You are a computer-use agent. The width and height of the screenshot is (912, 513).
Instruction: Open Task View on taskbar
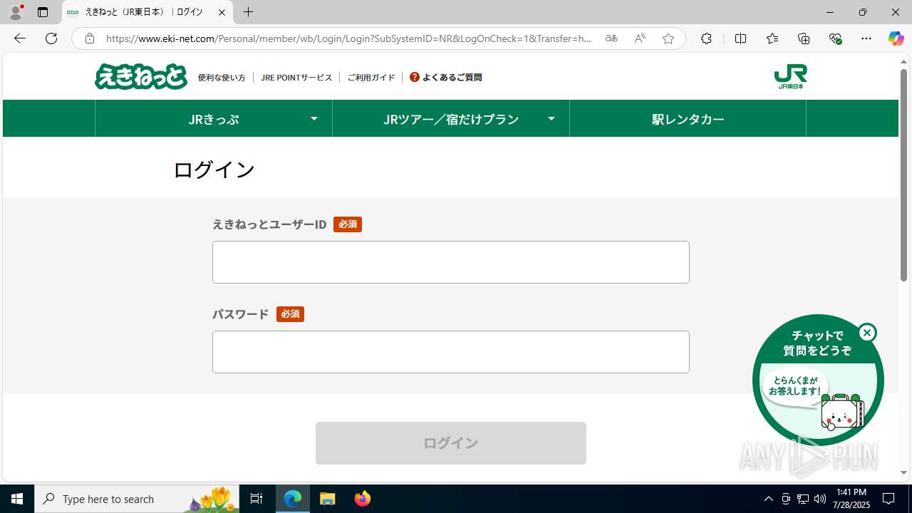256,499
